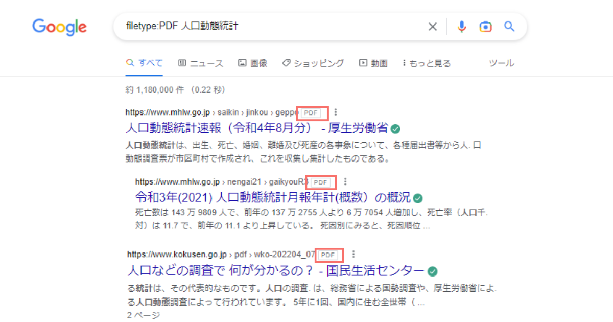
Task: Click URL www.mhlw.go.jp › nengai21 › gaikyouR3
Action: click(x=222, y=181)
